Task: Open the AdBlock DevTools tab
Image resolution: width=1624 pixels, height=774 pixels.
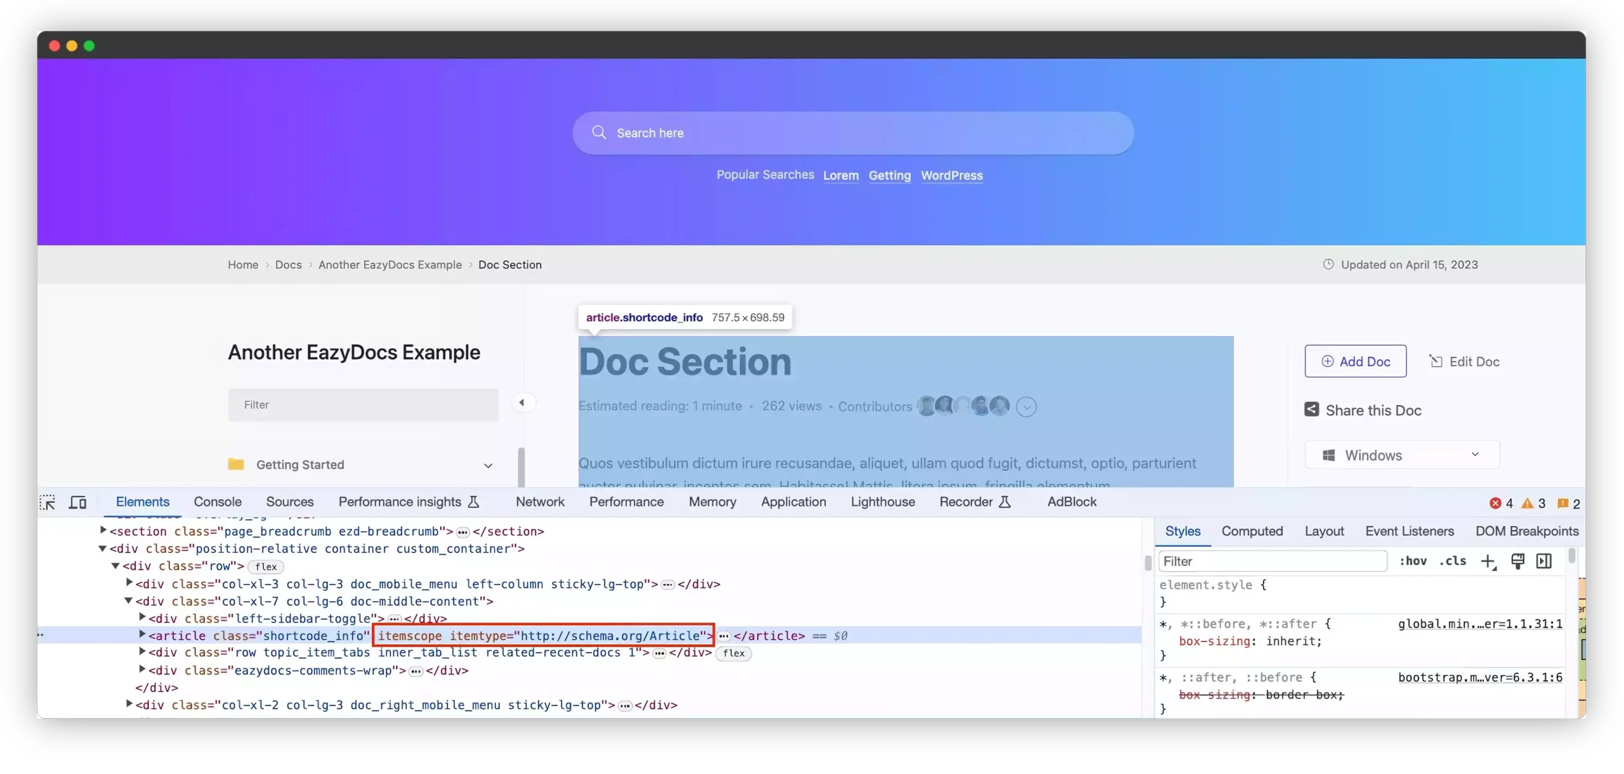Action: pos(1071,501)
